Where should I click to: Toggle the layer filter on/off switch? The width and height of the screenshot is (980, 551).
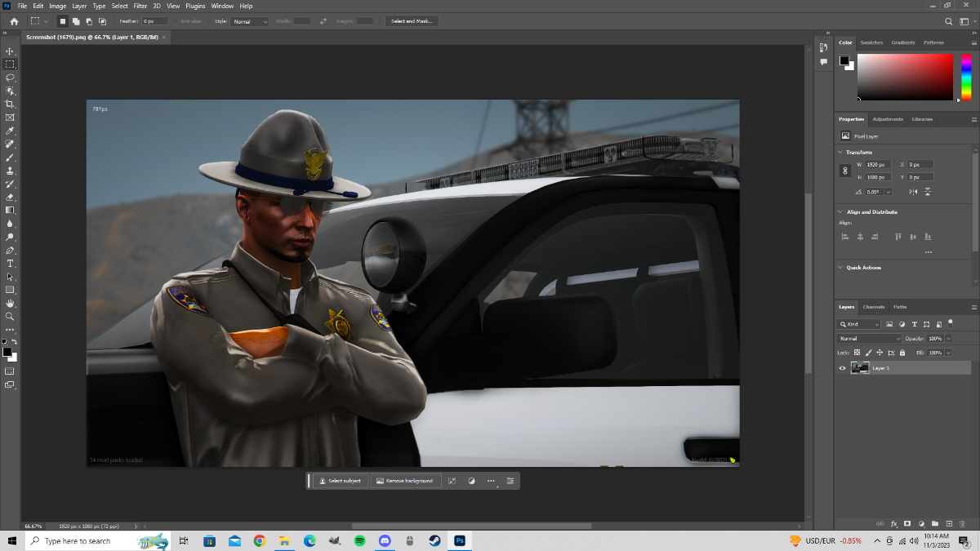tap(951, 322)
